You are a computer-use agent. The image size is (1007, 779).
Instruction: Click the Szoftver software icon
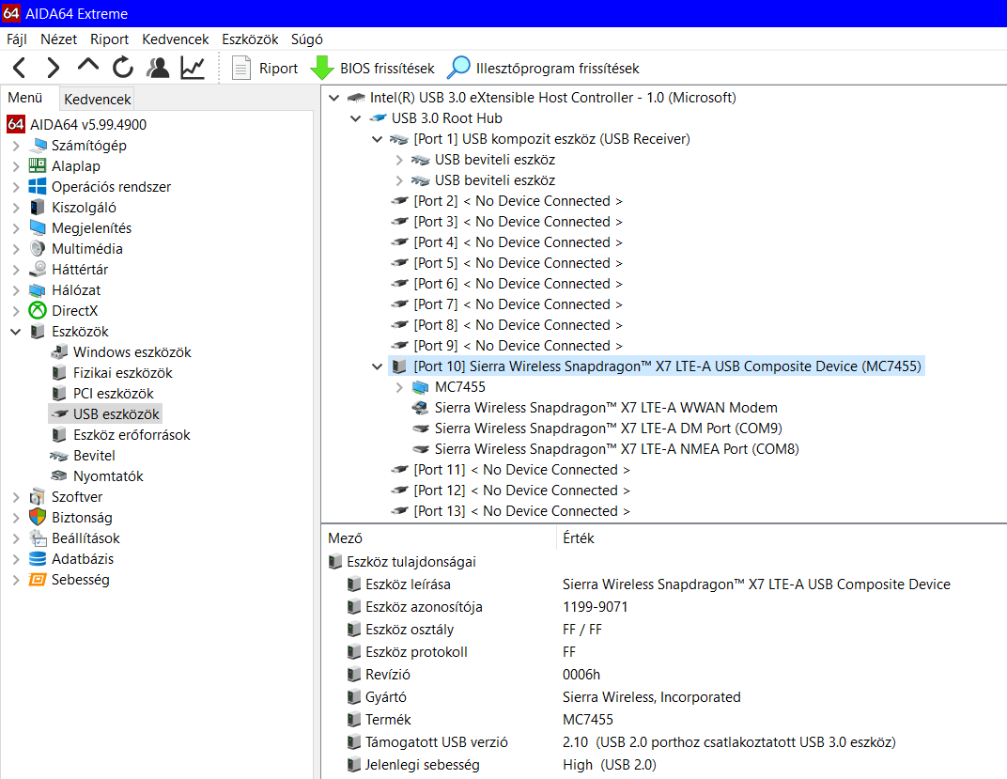coord(38,496)
